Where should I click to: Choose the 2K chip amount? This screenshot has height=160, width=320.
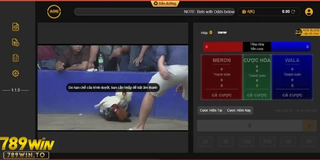point(308,142)
